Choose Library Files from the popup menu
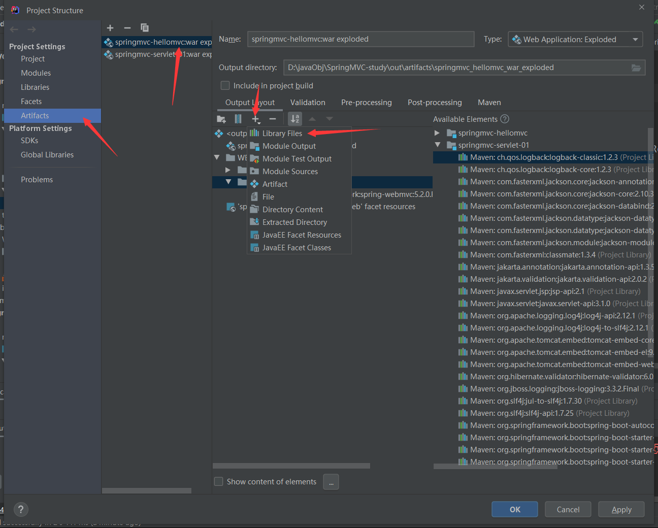This screenshot has height=528, width=658. click(x=299, y=133)
